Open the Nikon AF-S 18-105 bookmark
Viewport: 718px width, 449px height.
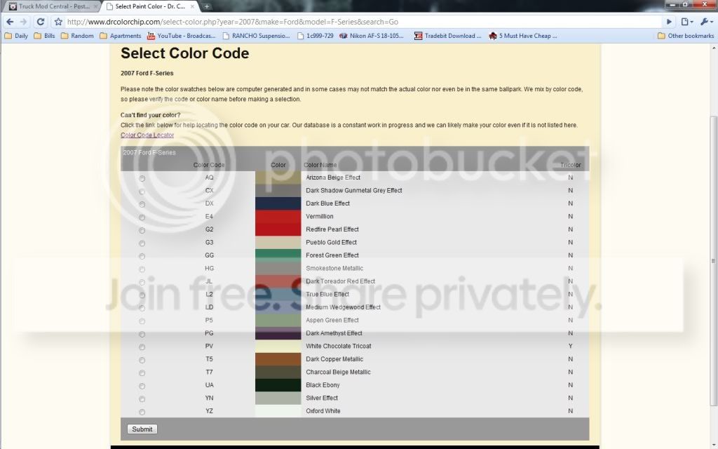coord(372,36)
